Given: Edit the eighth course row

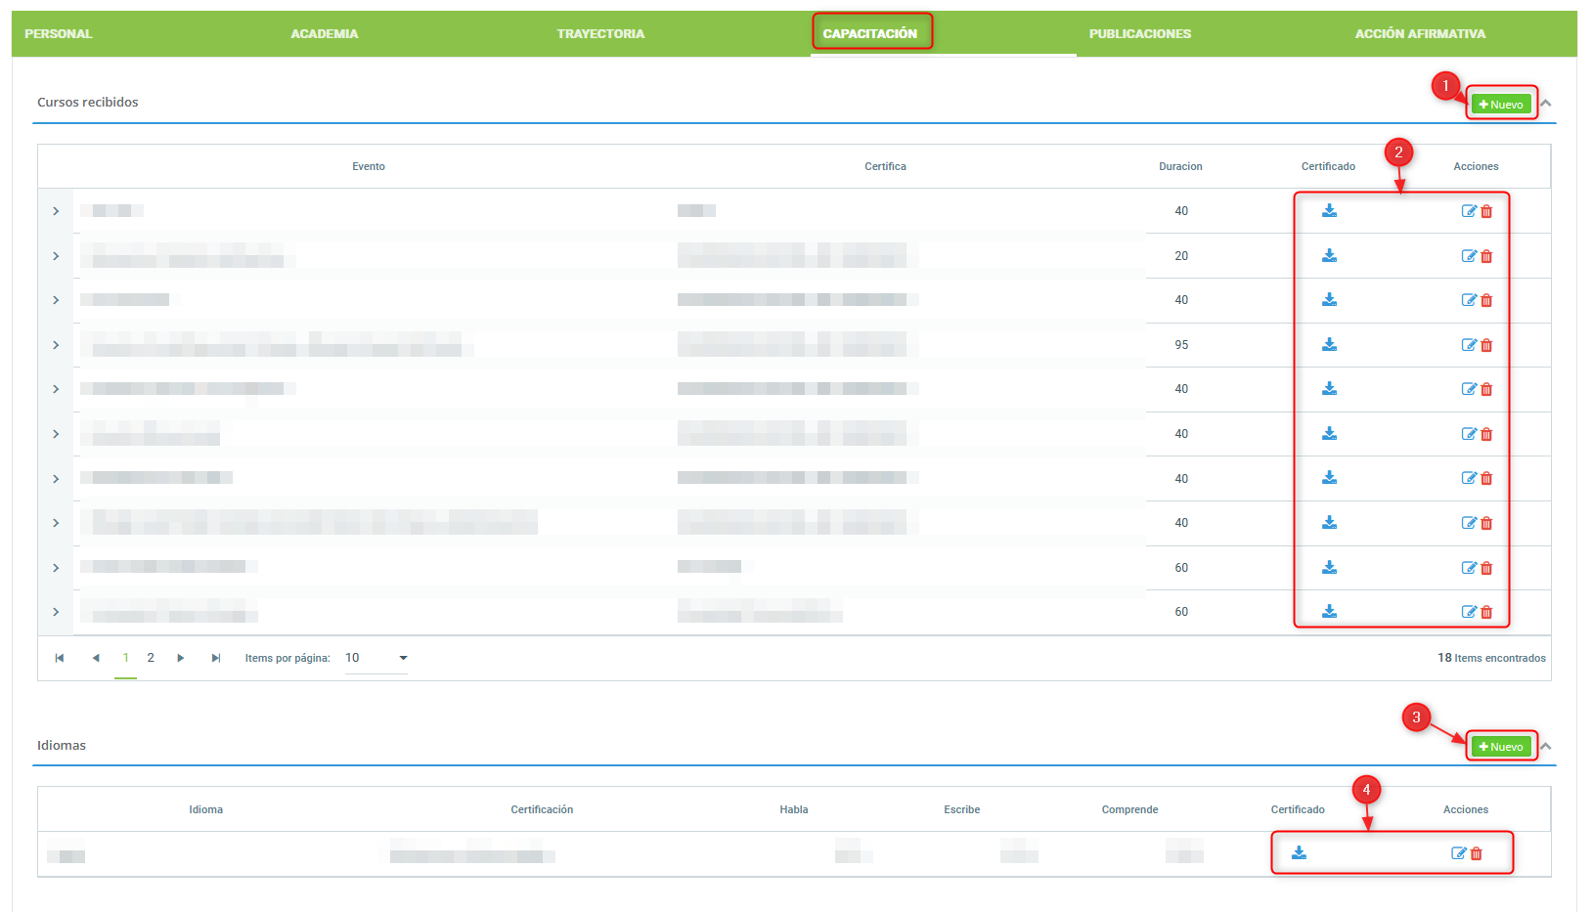Looking at the screenshot, I should 1469,523.
